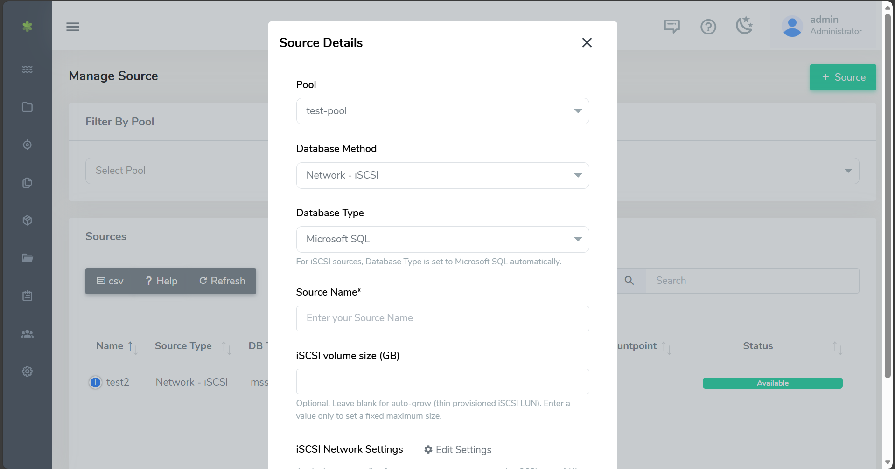Click the iSCSI volume size field

click(442, 381)
